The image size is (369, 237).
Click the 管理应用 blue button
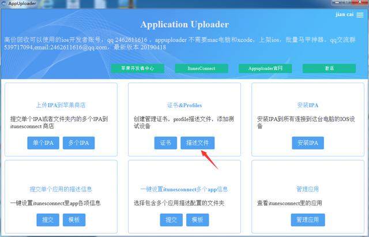click(308, 220)
